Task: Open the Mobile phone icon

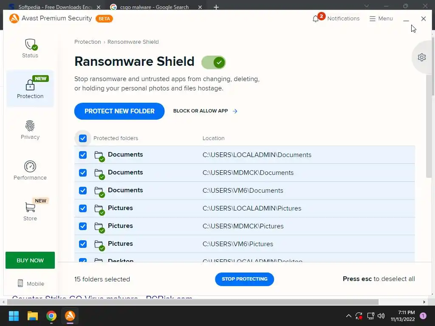Action: click(x=20, y=283)
